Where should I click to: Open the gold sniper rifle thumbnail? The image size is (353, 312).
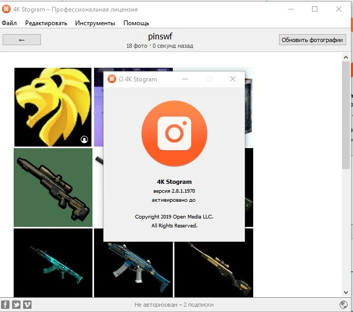[x=214, y=269]
